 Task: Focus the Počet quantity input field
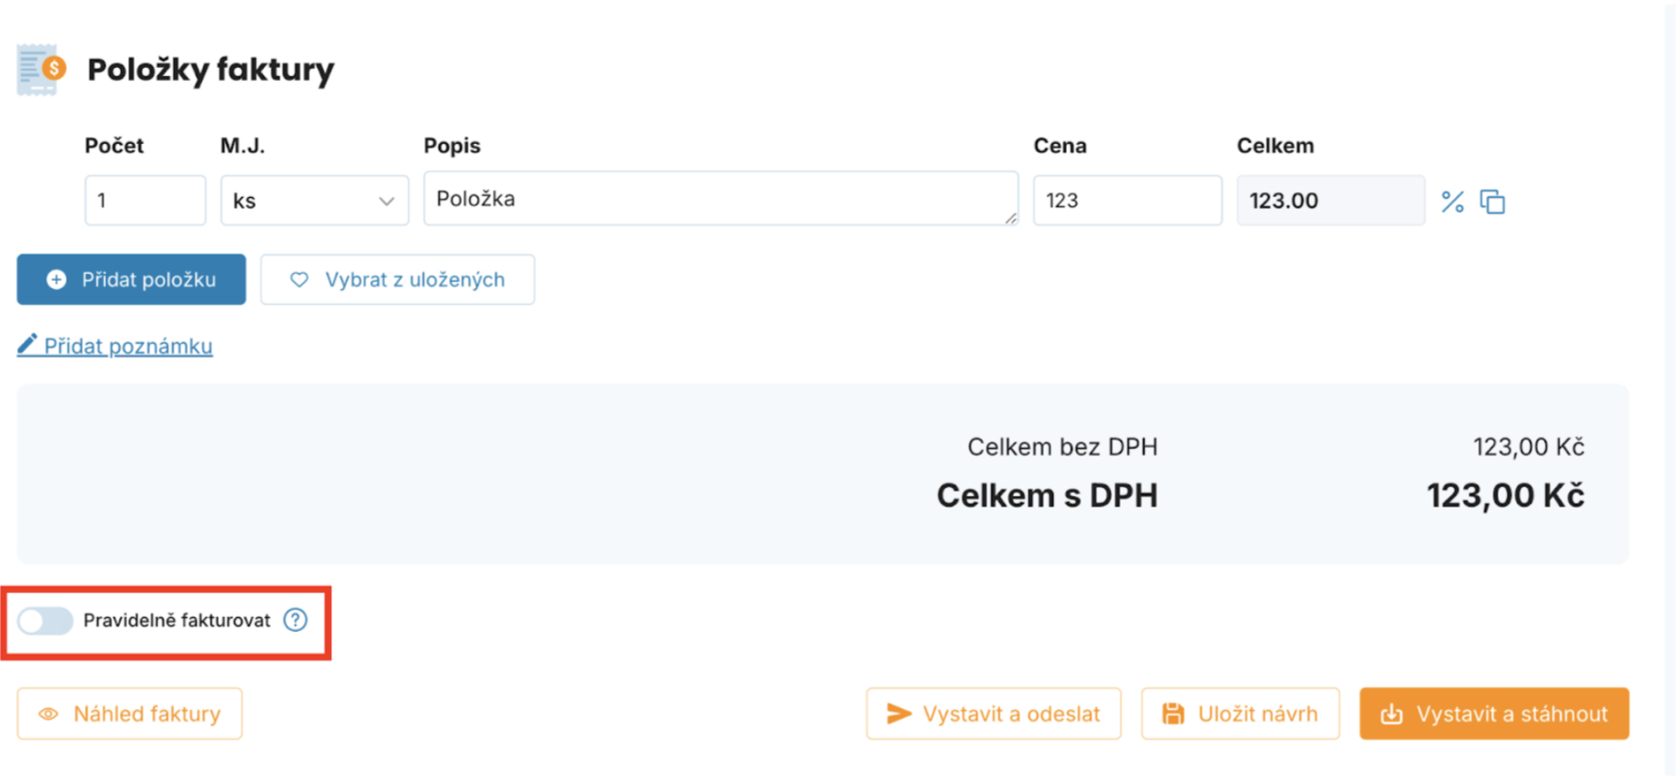click(145, 201)
